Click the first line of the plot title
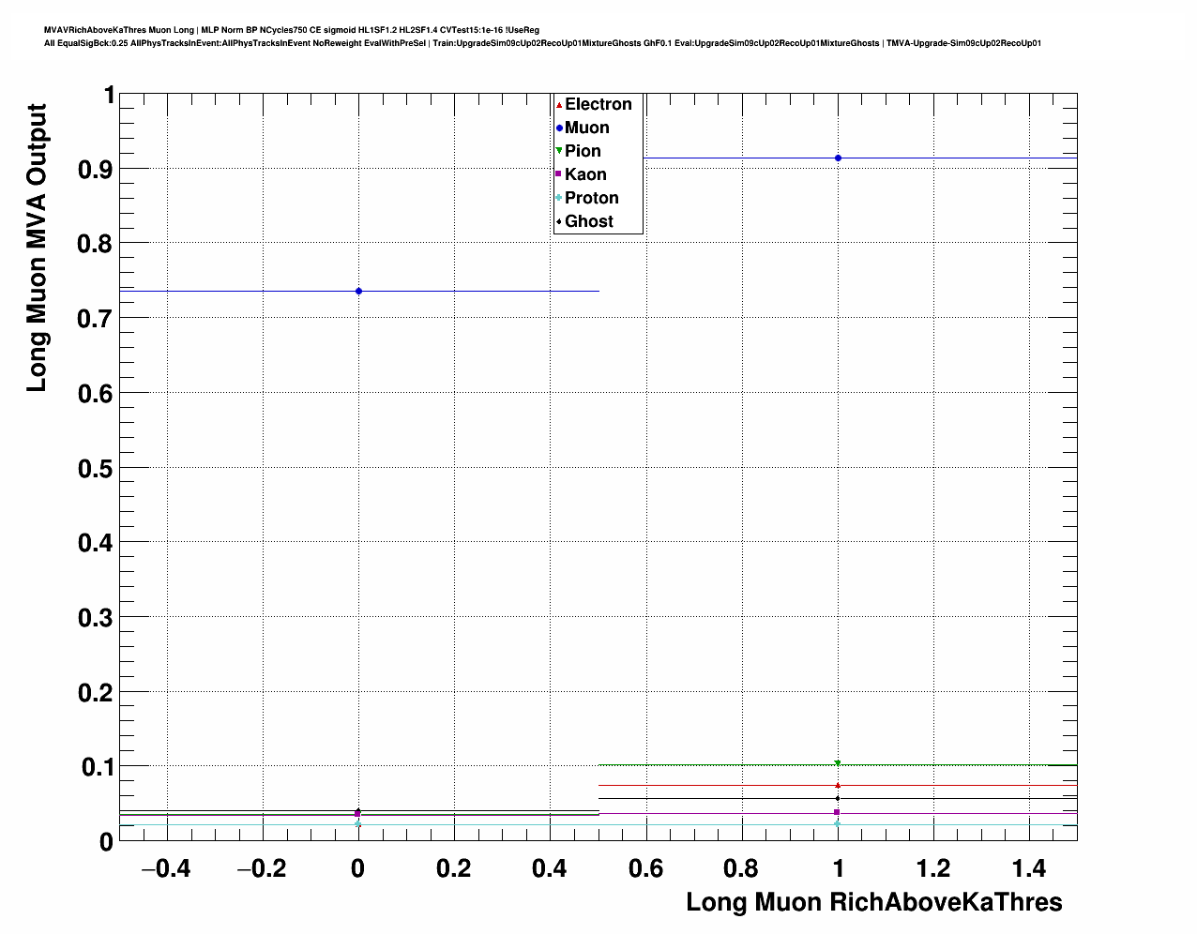 point(291,30)
